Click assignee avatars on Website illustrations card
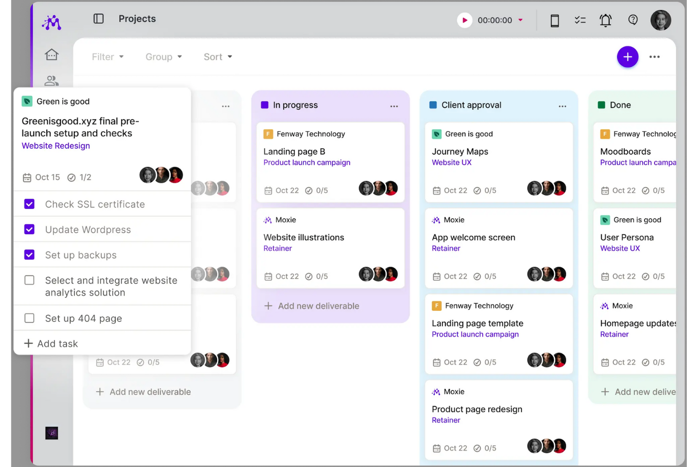Screen dimensions: 700x467 coord(378,274)
